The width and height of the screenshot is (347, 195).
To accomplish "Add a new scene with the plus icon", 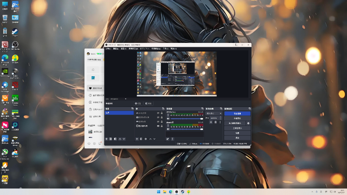I will point(106,139).
